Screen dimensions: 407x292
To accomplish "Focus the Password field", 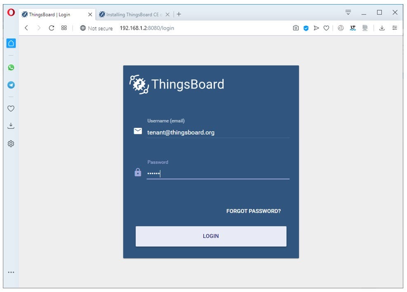I will coord(218,173).
